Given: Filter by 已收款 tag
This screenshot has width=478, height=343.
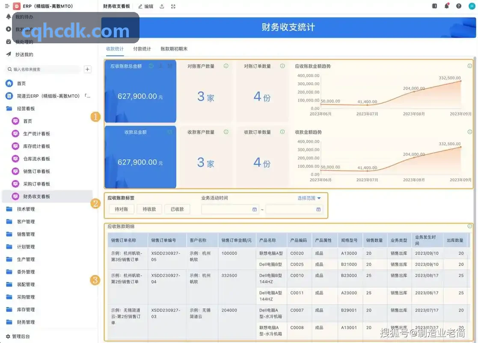Looking at the screenshot, I should (177, 209).
